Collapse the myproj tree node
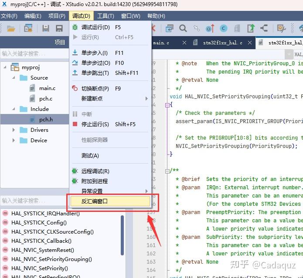Image resolution: width=303 pixels, height=278 pixels. [x=5, y=67]
